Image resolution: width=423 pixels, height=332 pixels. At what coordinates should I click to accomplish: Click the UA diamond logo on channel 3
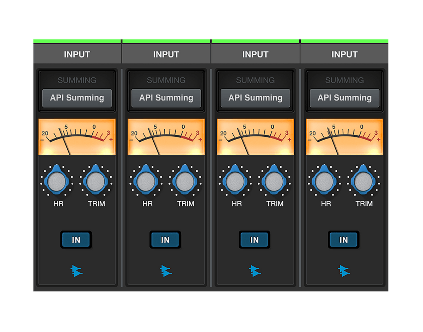255,271
